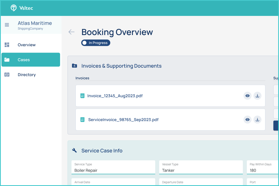Image resolution: width=279 pixels, height=186 pixels.
Task: Click the Vsltec logo icon
Action: tap(13, 8)
